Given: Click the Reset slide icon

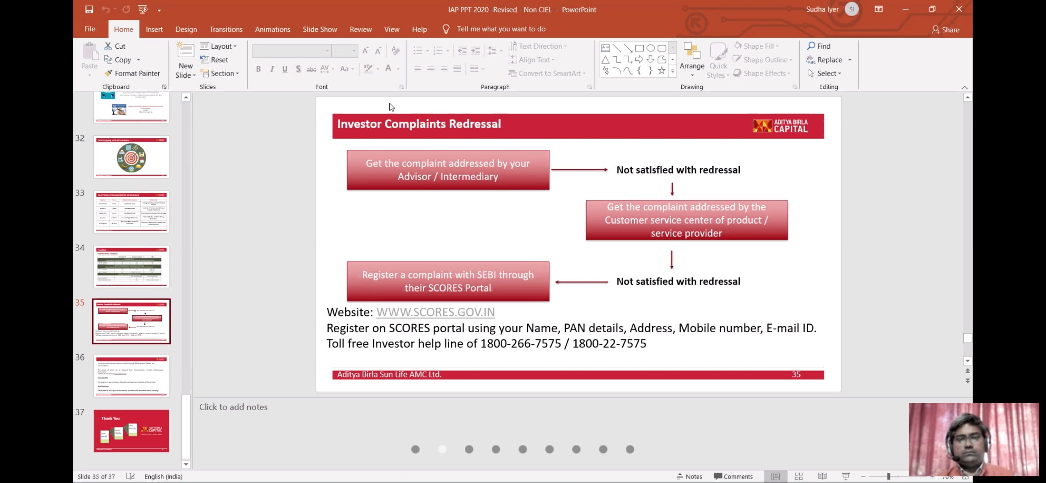Looking at the screenshot, I should (204, 59).
